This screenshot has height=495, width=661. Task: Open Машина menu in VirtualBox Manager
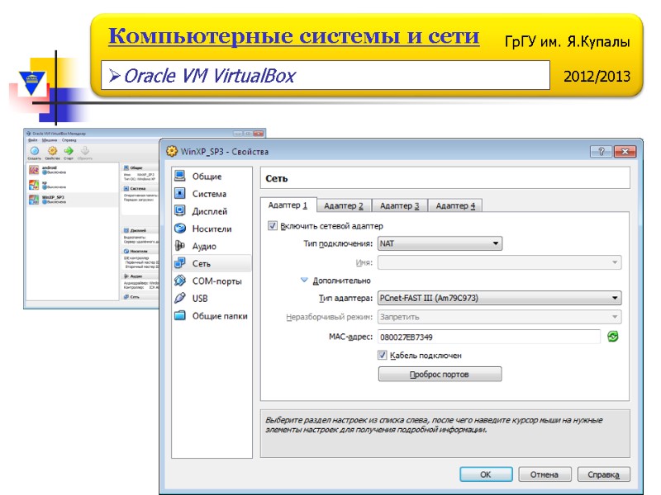tap(50, 139)
